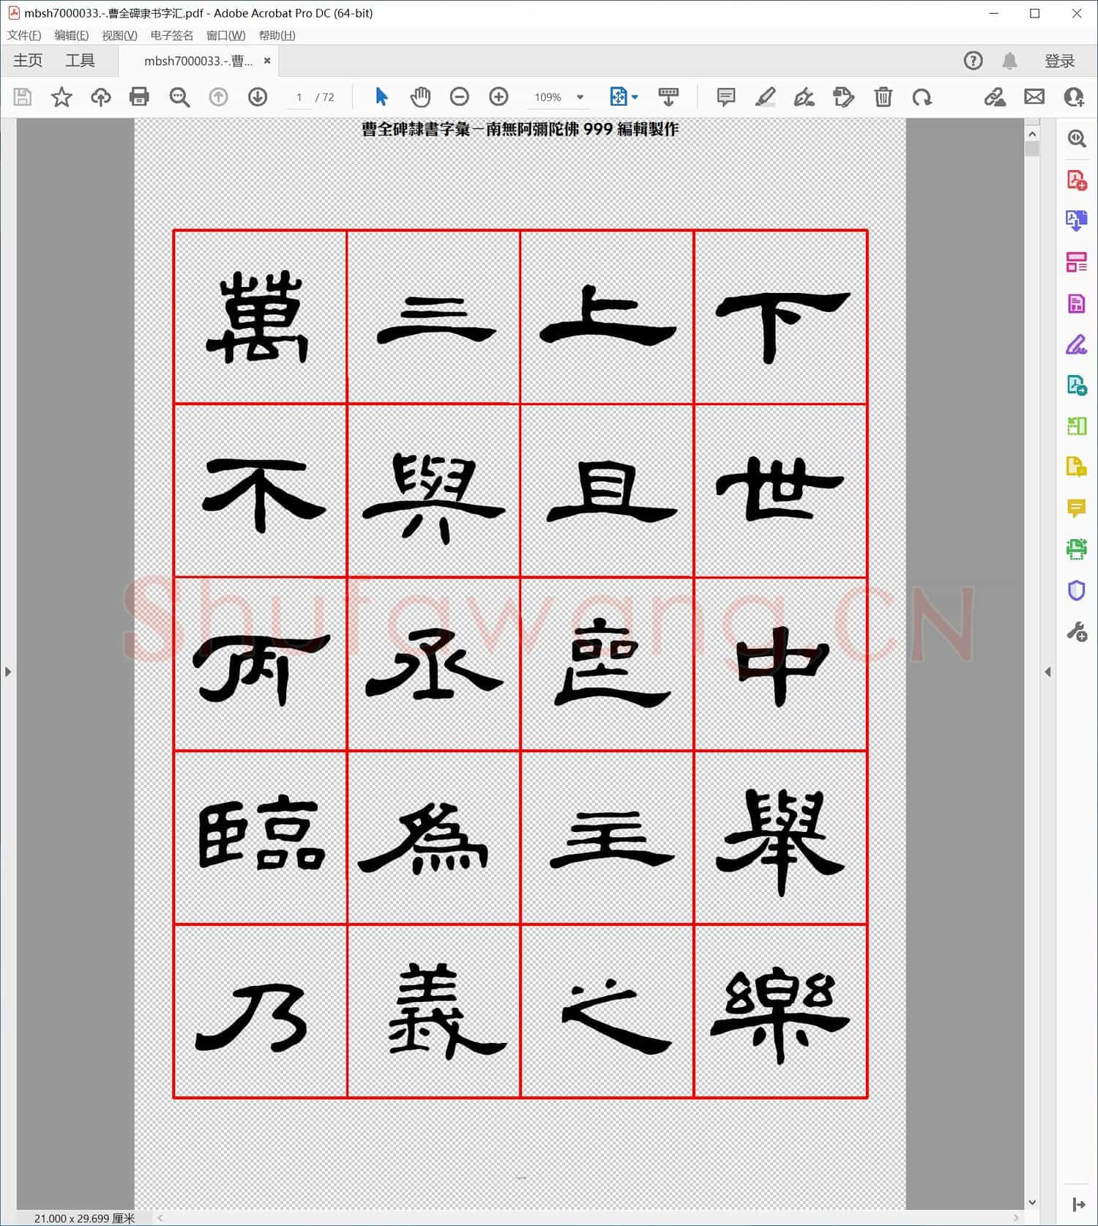Collapse tools pane with bottom arrow
This screenshot has height=1226, width=1098.
(x=1078, y=1204)
